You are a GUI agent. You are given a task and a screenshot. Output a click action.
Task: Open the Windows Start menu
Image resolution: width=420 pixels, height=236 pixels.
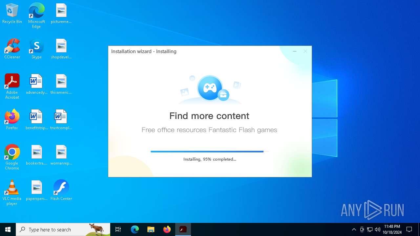8,229
